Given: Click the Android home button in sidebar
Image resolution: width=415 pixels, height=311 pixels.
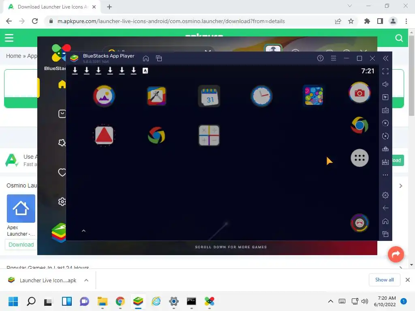Looking at the screenshot, I should pyautogui.click(x=385, y=221).
